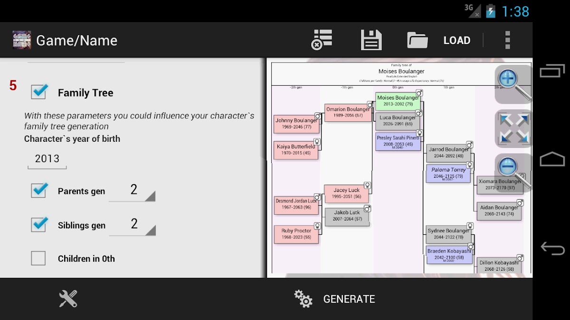
Task: Expand the Siblings gen number dropdown
Action: click(x=133, y=225)
